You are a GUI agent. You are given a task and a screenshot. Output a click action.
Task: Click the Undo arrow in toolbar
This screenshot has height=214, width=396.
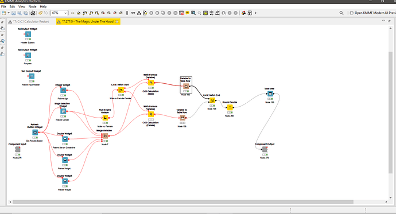[40, 13]
